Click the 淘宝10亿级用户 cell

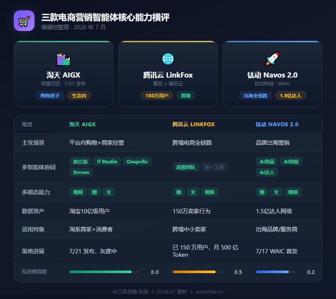point(89,211)
